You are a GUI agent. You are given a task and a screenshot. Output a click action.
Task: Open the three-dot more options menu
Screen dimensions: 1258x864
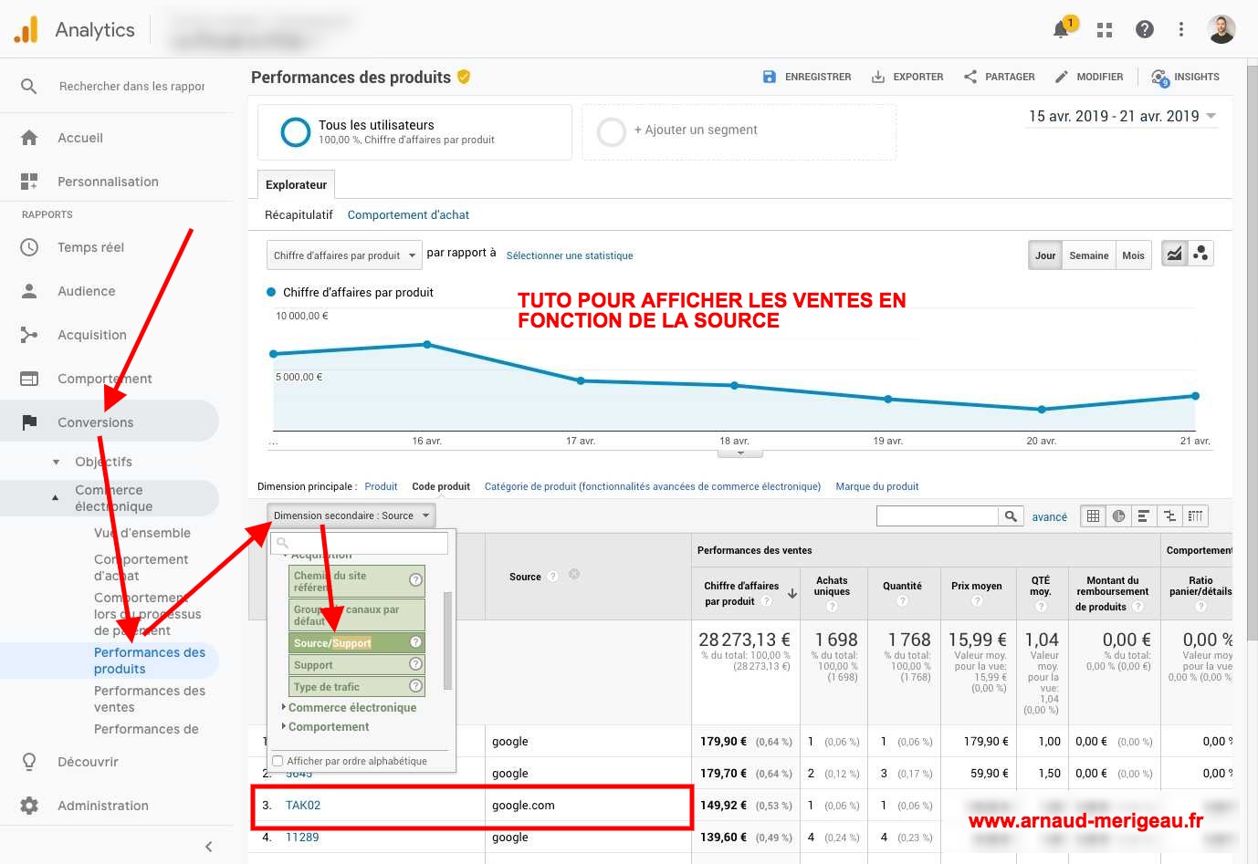tap(1180, 30)
